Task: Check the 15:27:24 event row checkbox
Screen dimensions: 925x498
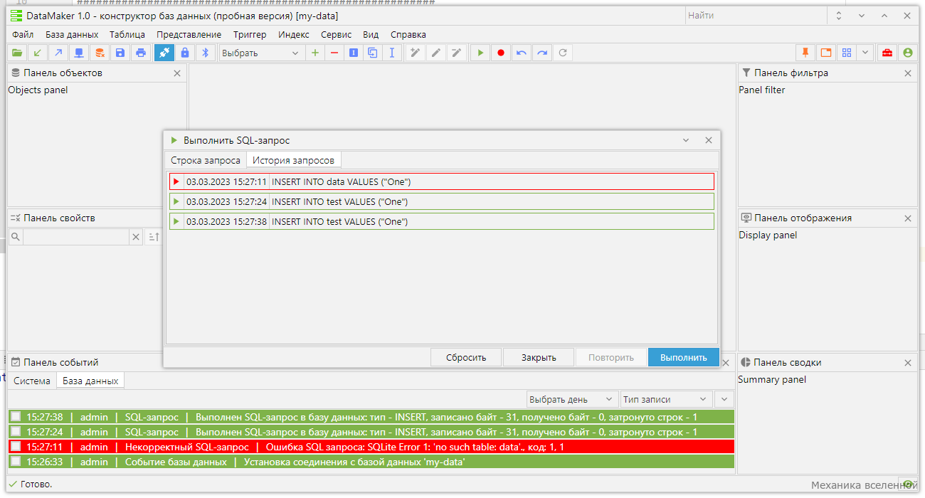Action: pos(16,432)
